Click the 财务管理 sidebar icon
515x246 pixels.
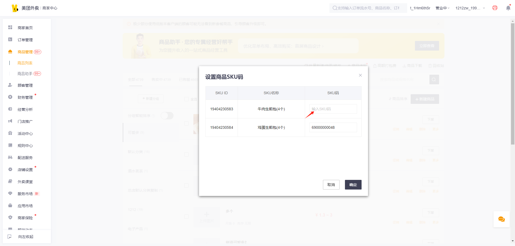pyautogui.click(x=10, y=97)
